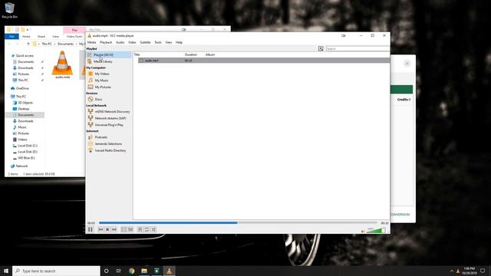
Task: Click the VLC seek progress bar
Action: (238, 223)
